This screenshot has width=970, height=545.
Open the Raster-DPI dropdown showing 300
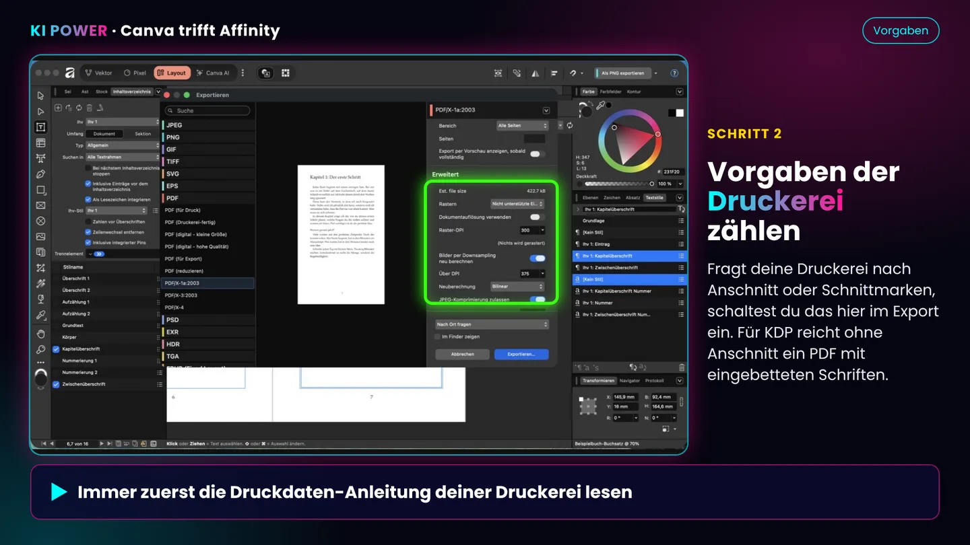[532, 230]
